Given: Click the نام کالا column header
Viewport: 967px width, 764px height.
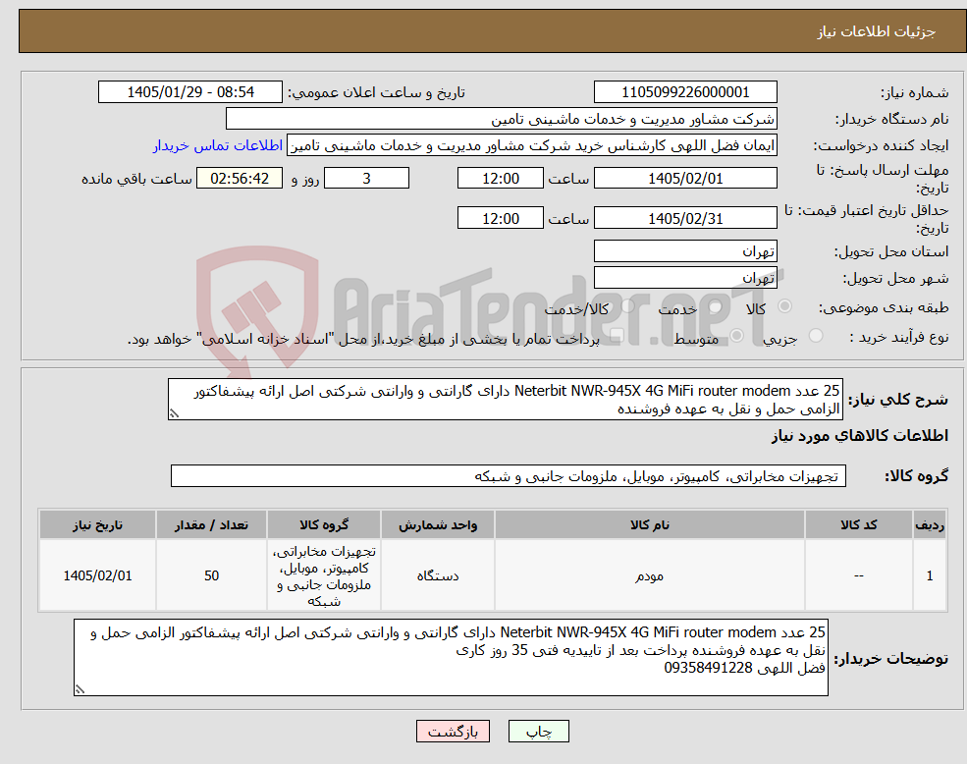Looking at the screenshot, I should point(649,524).
